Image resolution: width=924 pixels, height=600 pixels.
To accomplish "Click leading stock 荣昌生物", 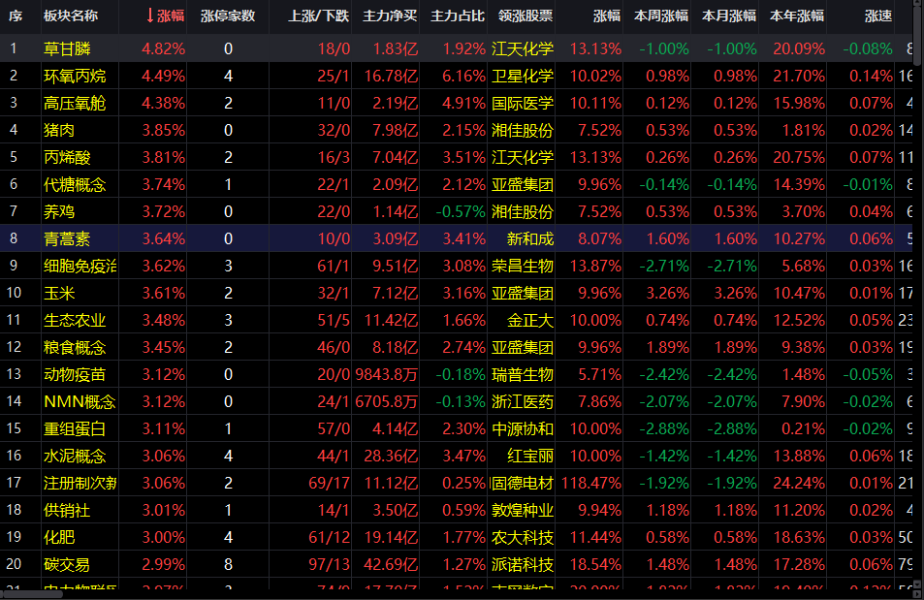I will pos(523,266).
